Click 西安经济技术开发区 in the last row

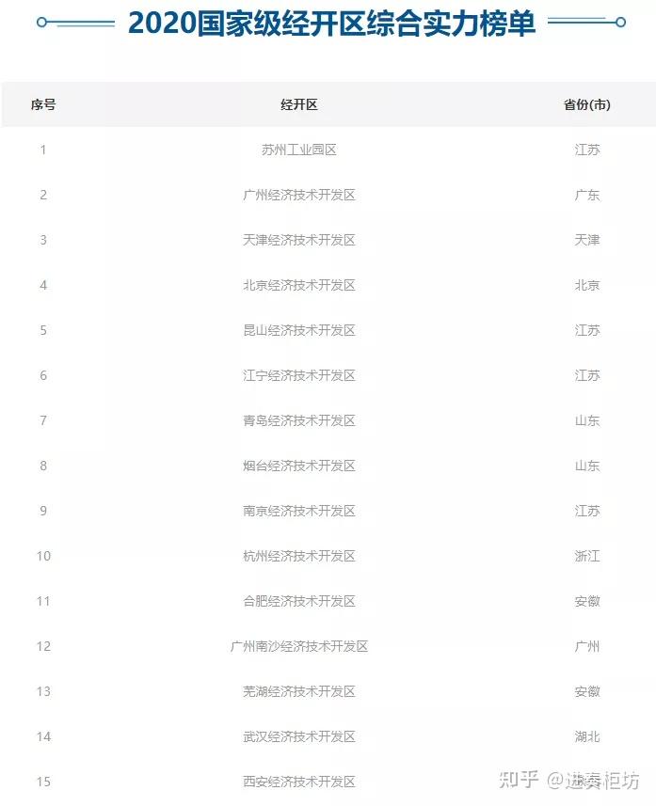point(299,782)
